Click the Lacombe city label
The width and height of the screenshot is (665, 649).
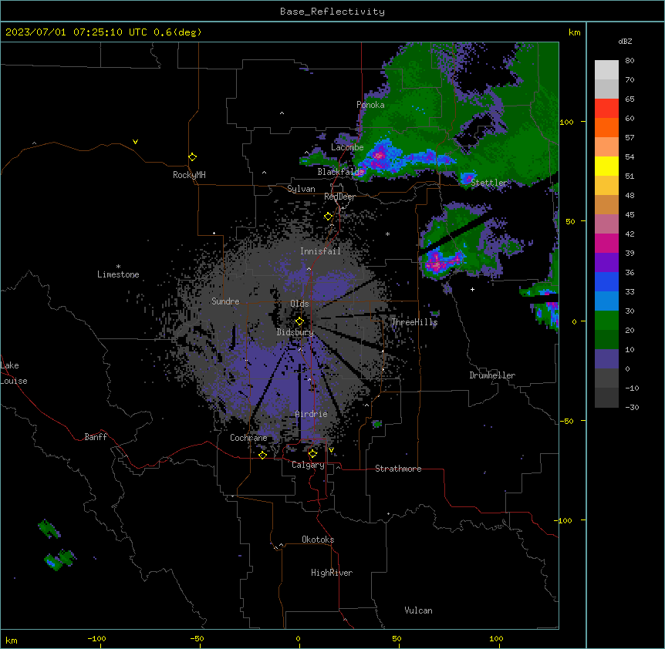tap(347, 147)
